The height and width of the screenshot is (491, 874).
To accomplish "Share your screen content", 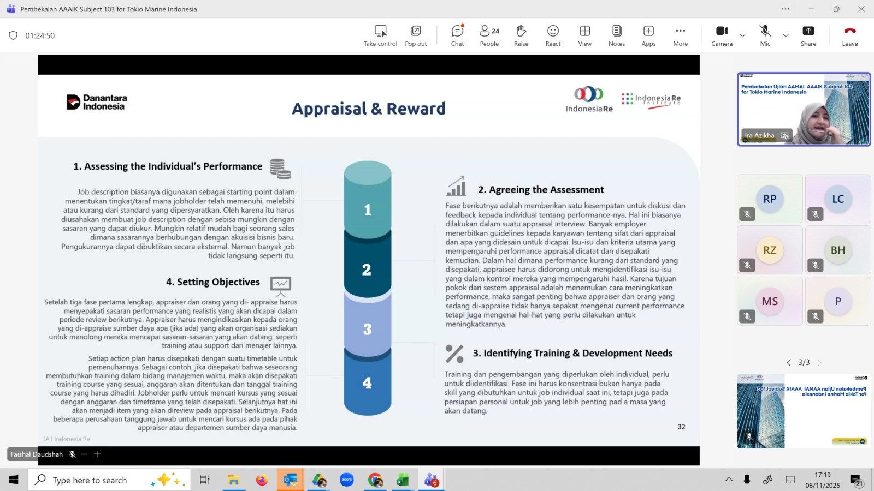I will [x=808, y=35].
